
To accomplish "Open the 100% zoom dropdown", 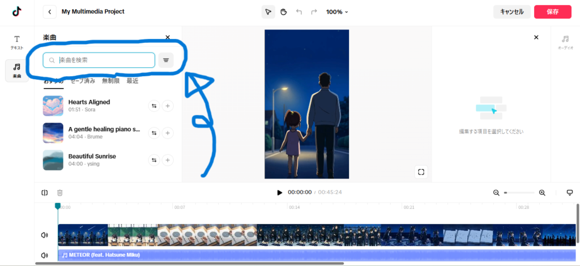I will point(337,12).
